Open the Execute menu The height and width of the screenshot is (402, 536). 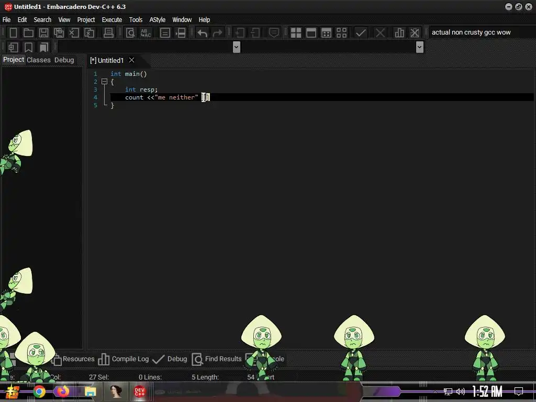(x=112, y=19)
